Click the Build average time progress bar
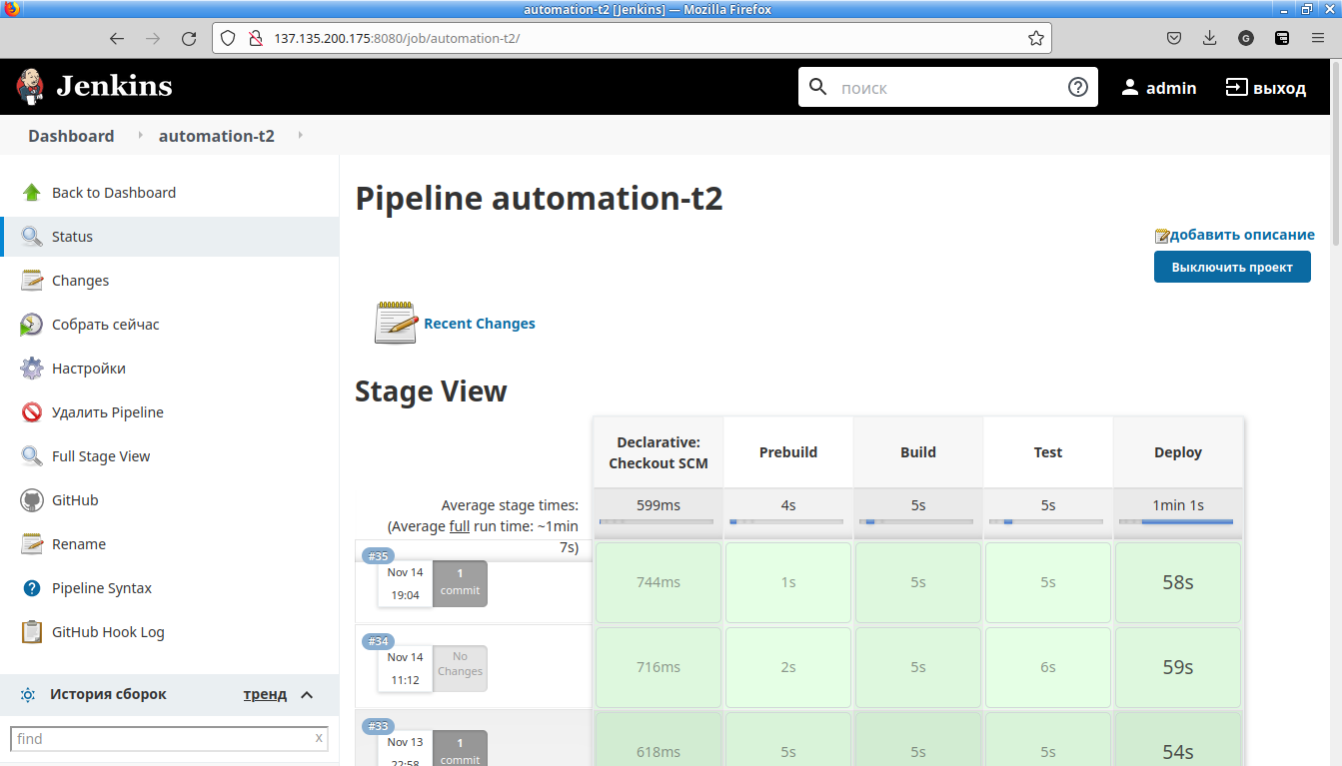1342x766 pixels. 916,521
